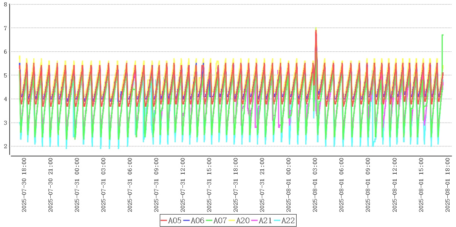Toggle the A22 series legend label
Screen dimensions: 456x227
click(288, 221)
